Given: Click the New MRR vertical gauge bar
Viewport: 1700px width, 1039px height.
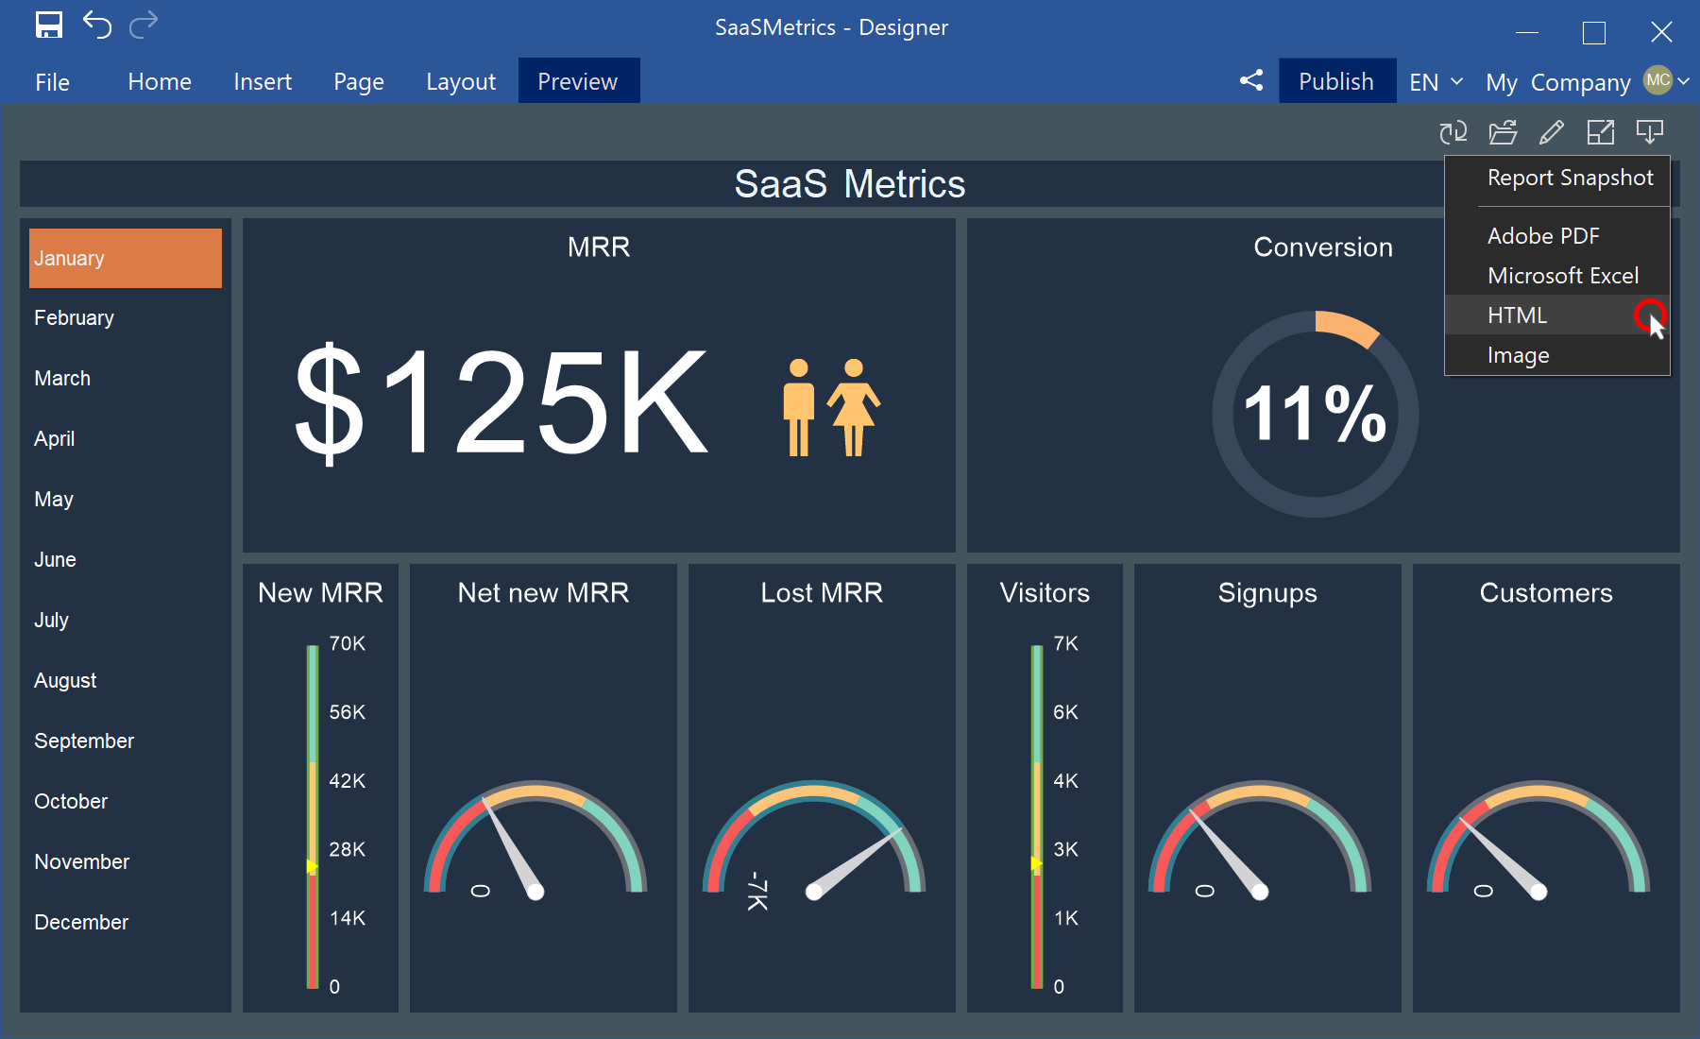Looking at the screenshot, I should (x=313, y=816).
